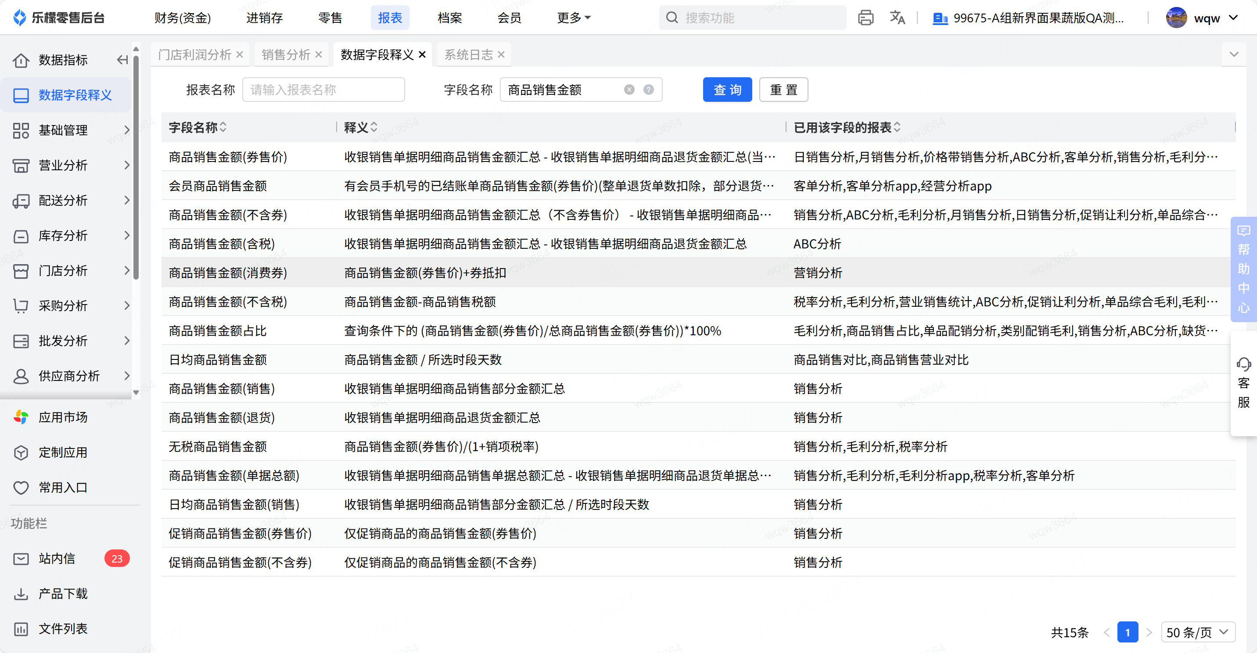Clear the 字段名称 input with x icon

click(x=629, y=90)
